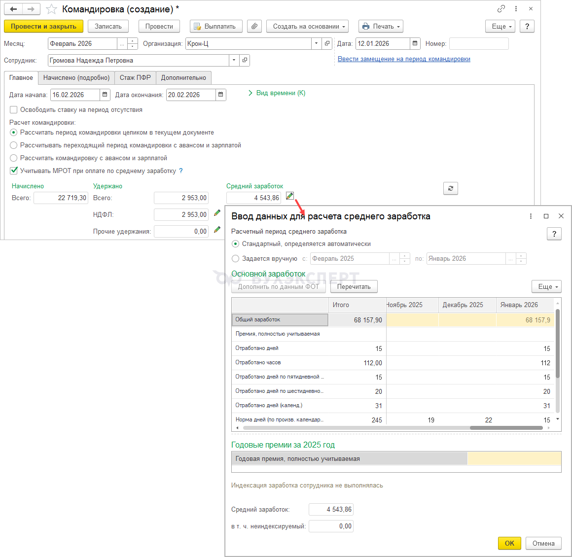Enable Освободить ставку на период отсутствия checkbox
This screenshot has width=572, height=557.
pyautogui.click(x=14, y=110)
